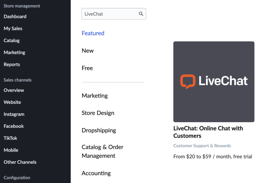This screenshot has width=261, height=183.
Task: Focus the LiveChat search field
Action: tap(113, 14)
